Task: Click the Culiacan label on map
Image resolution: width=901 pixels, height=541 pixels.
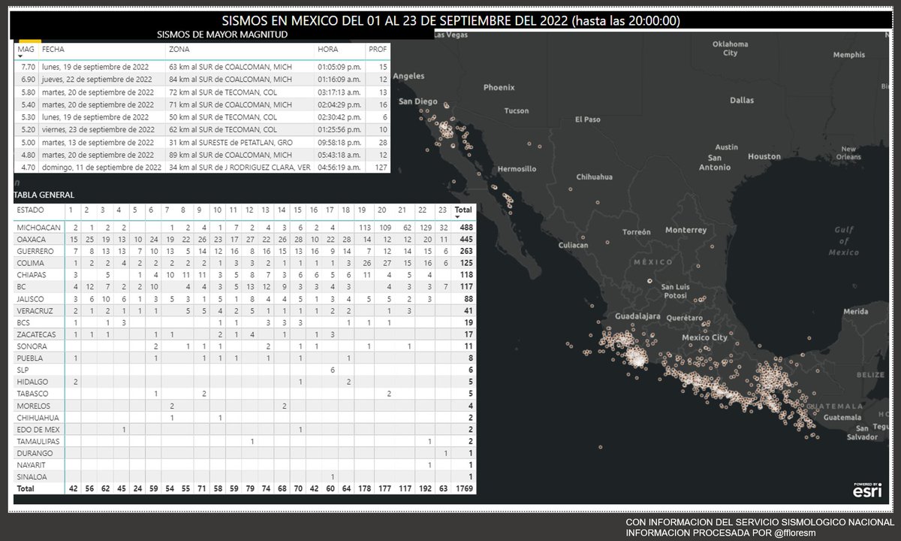Action: pyautogui.click(x=573, y=245)
